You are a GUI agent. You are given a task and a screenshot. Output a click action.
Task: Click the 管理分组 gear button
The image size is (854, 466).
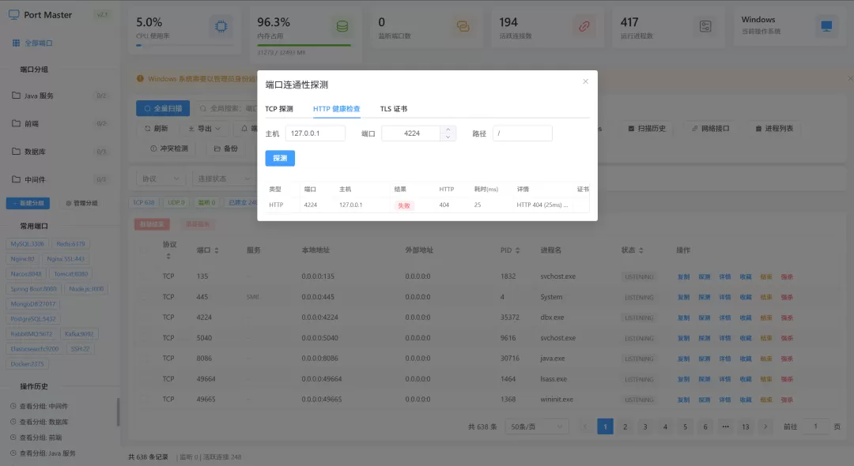coord(81,203)
